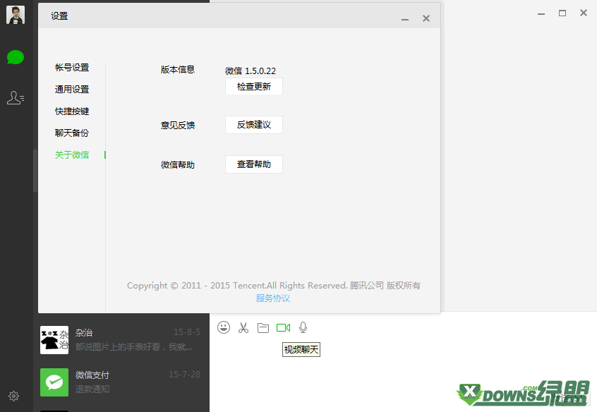597x412 pixels.
Task: Start video chat with camera icon
Action: [x=283, y=328]
